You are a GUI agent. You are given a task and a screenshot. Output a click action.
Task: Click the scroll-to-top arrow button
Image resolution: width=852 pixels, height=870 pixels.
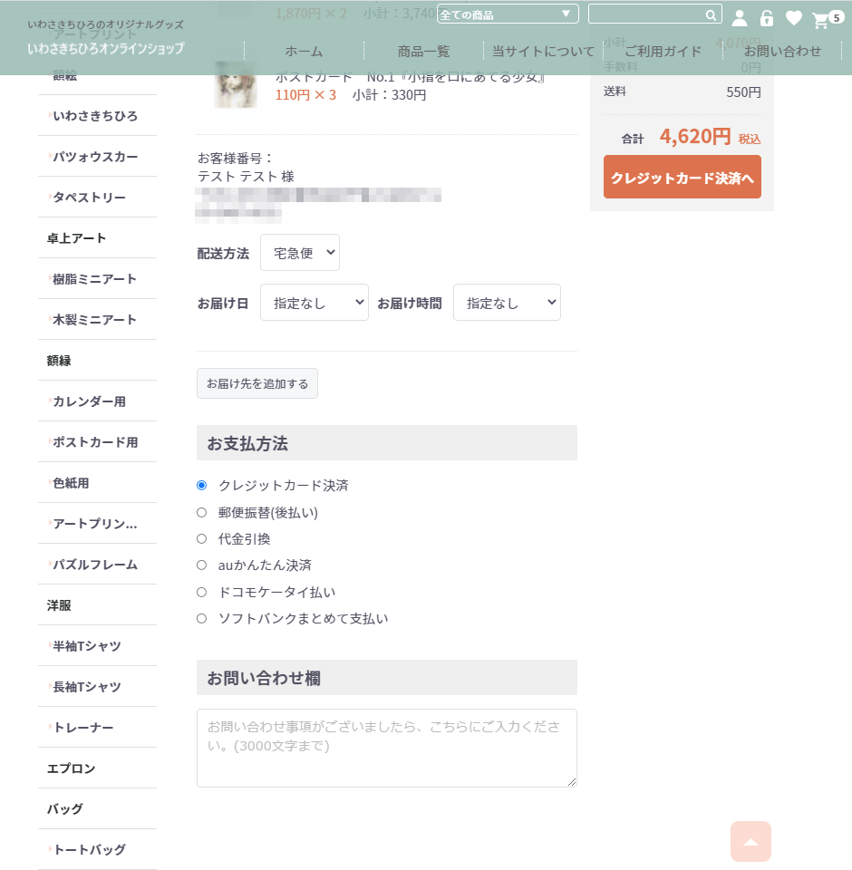(x=750, y=841)
